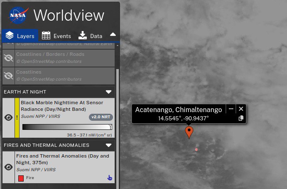Hide the Fires and Thermal Anomalies layer

click(x=8, y=167)
